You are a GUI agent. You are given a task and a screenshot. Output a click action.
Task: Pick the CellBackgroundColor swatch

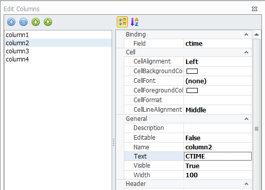click(192, 71)
